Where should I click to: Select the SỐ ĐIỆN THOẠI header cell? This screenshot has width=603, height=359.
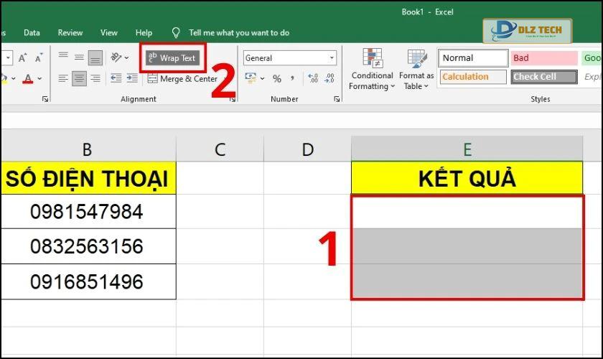(x=88, y=178)
